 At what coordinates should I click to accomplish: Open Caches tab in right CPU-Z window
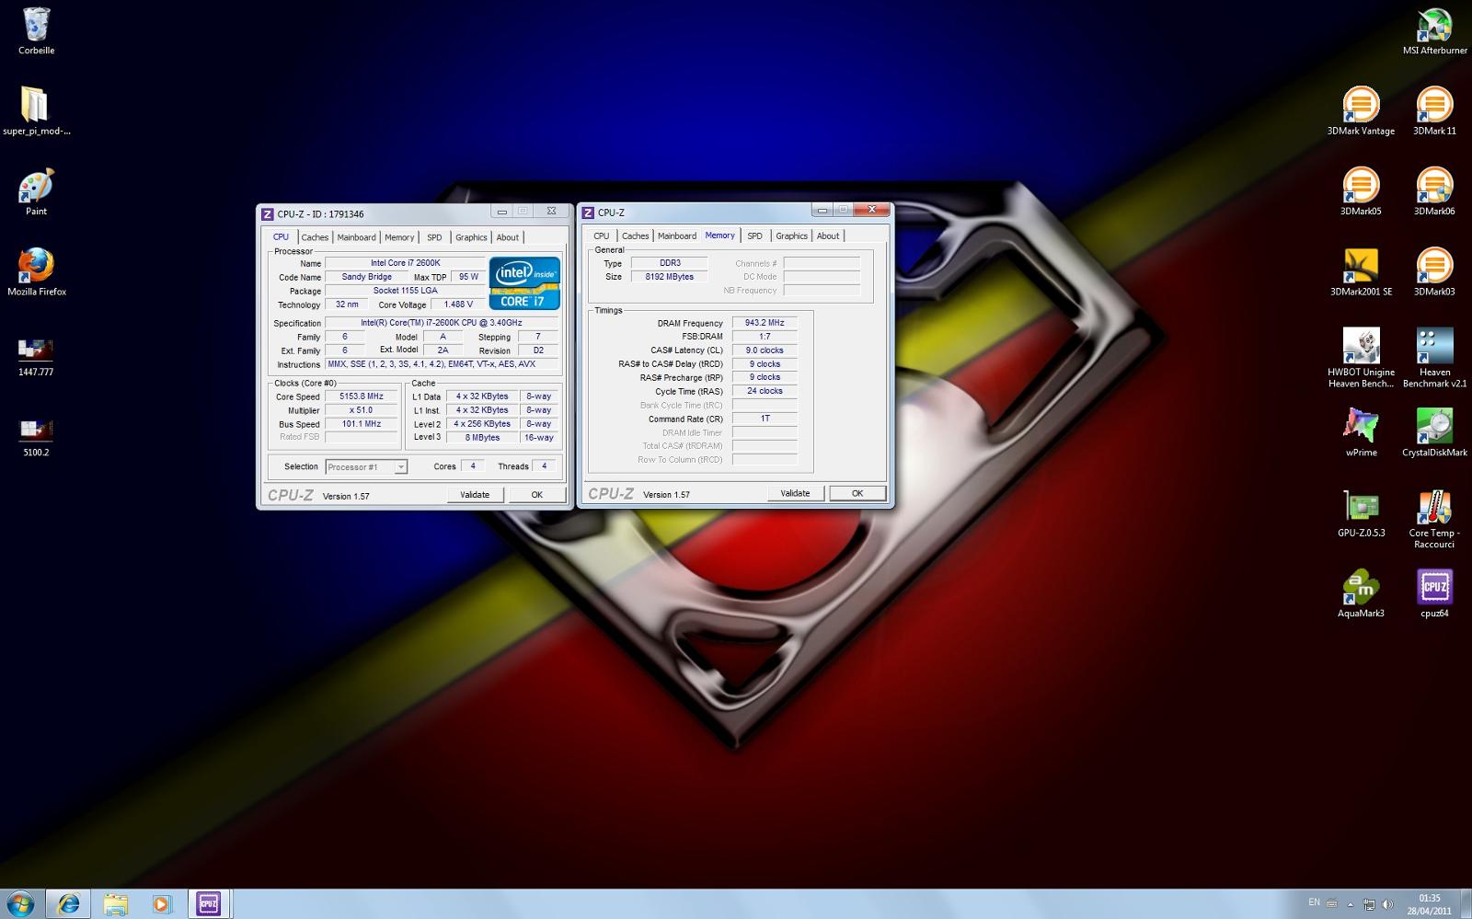tap(635, 235)
